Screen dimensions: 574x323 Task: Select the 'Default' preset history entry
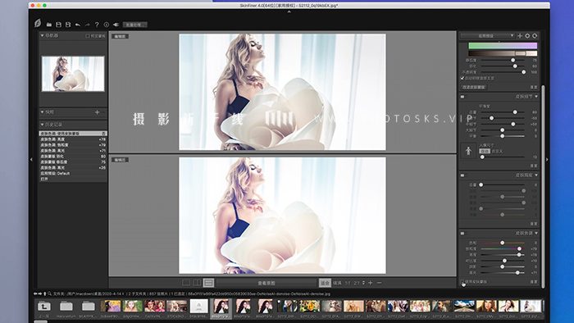pos(73,173)
